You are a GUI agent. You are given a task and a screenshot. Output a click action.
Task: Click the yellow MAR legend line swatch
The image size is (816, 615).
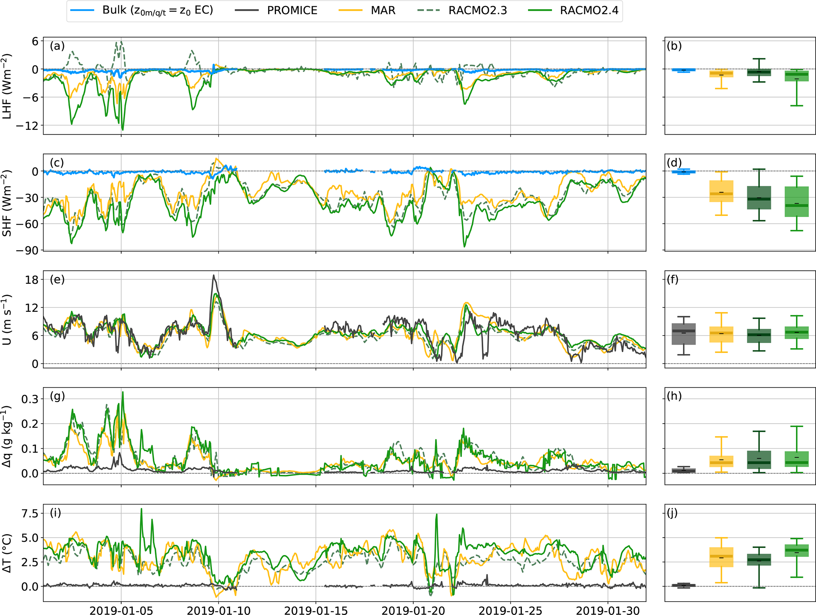click(350, 10)
